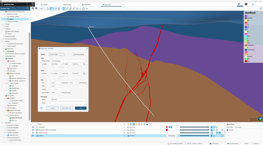The image size is (263, 145).
Task: Select the Scene View tab
Action: coord(111,4)
